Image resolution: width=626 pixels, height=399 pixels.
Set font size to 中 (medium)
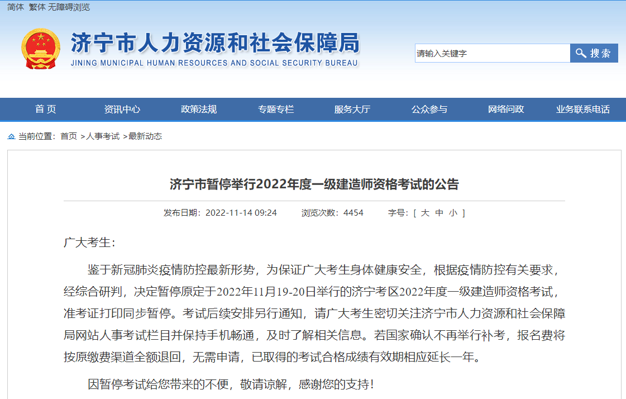(439, 213)
